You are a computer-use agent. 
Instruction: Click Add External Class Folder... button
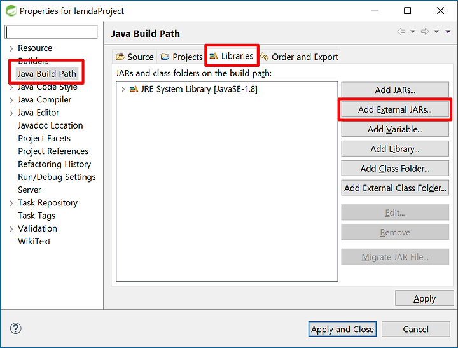395,188
